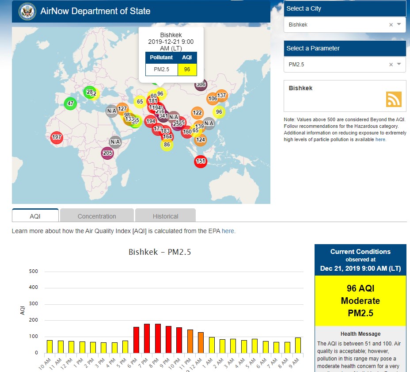Expand the Select a Parameter dropdown
410x372 pixels.
pos(399,65)
